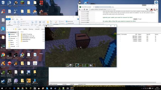Open the Steam desktop shortcut
Viewport: 161px width, 90px height.
tap(3, 81)
